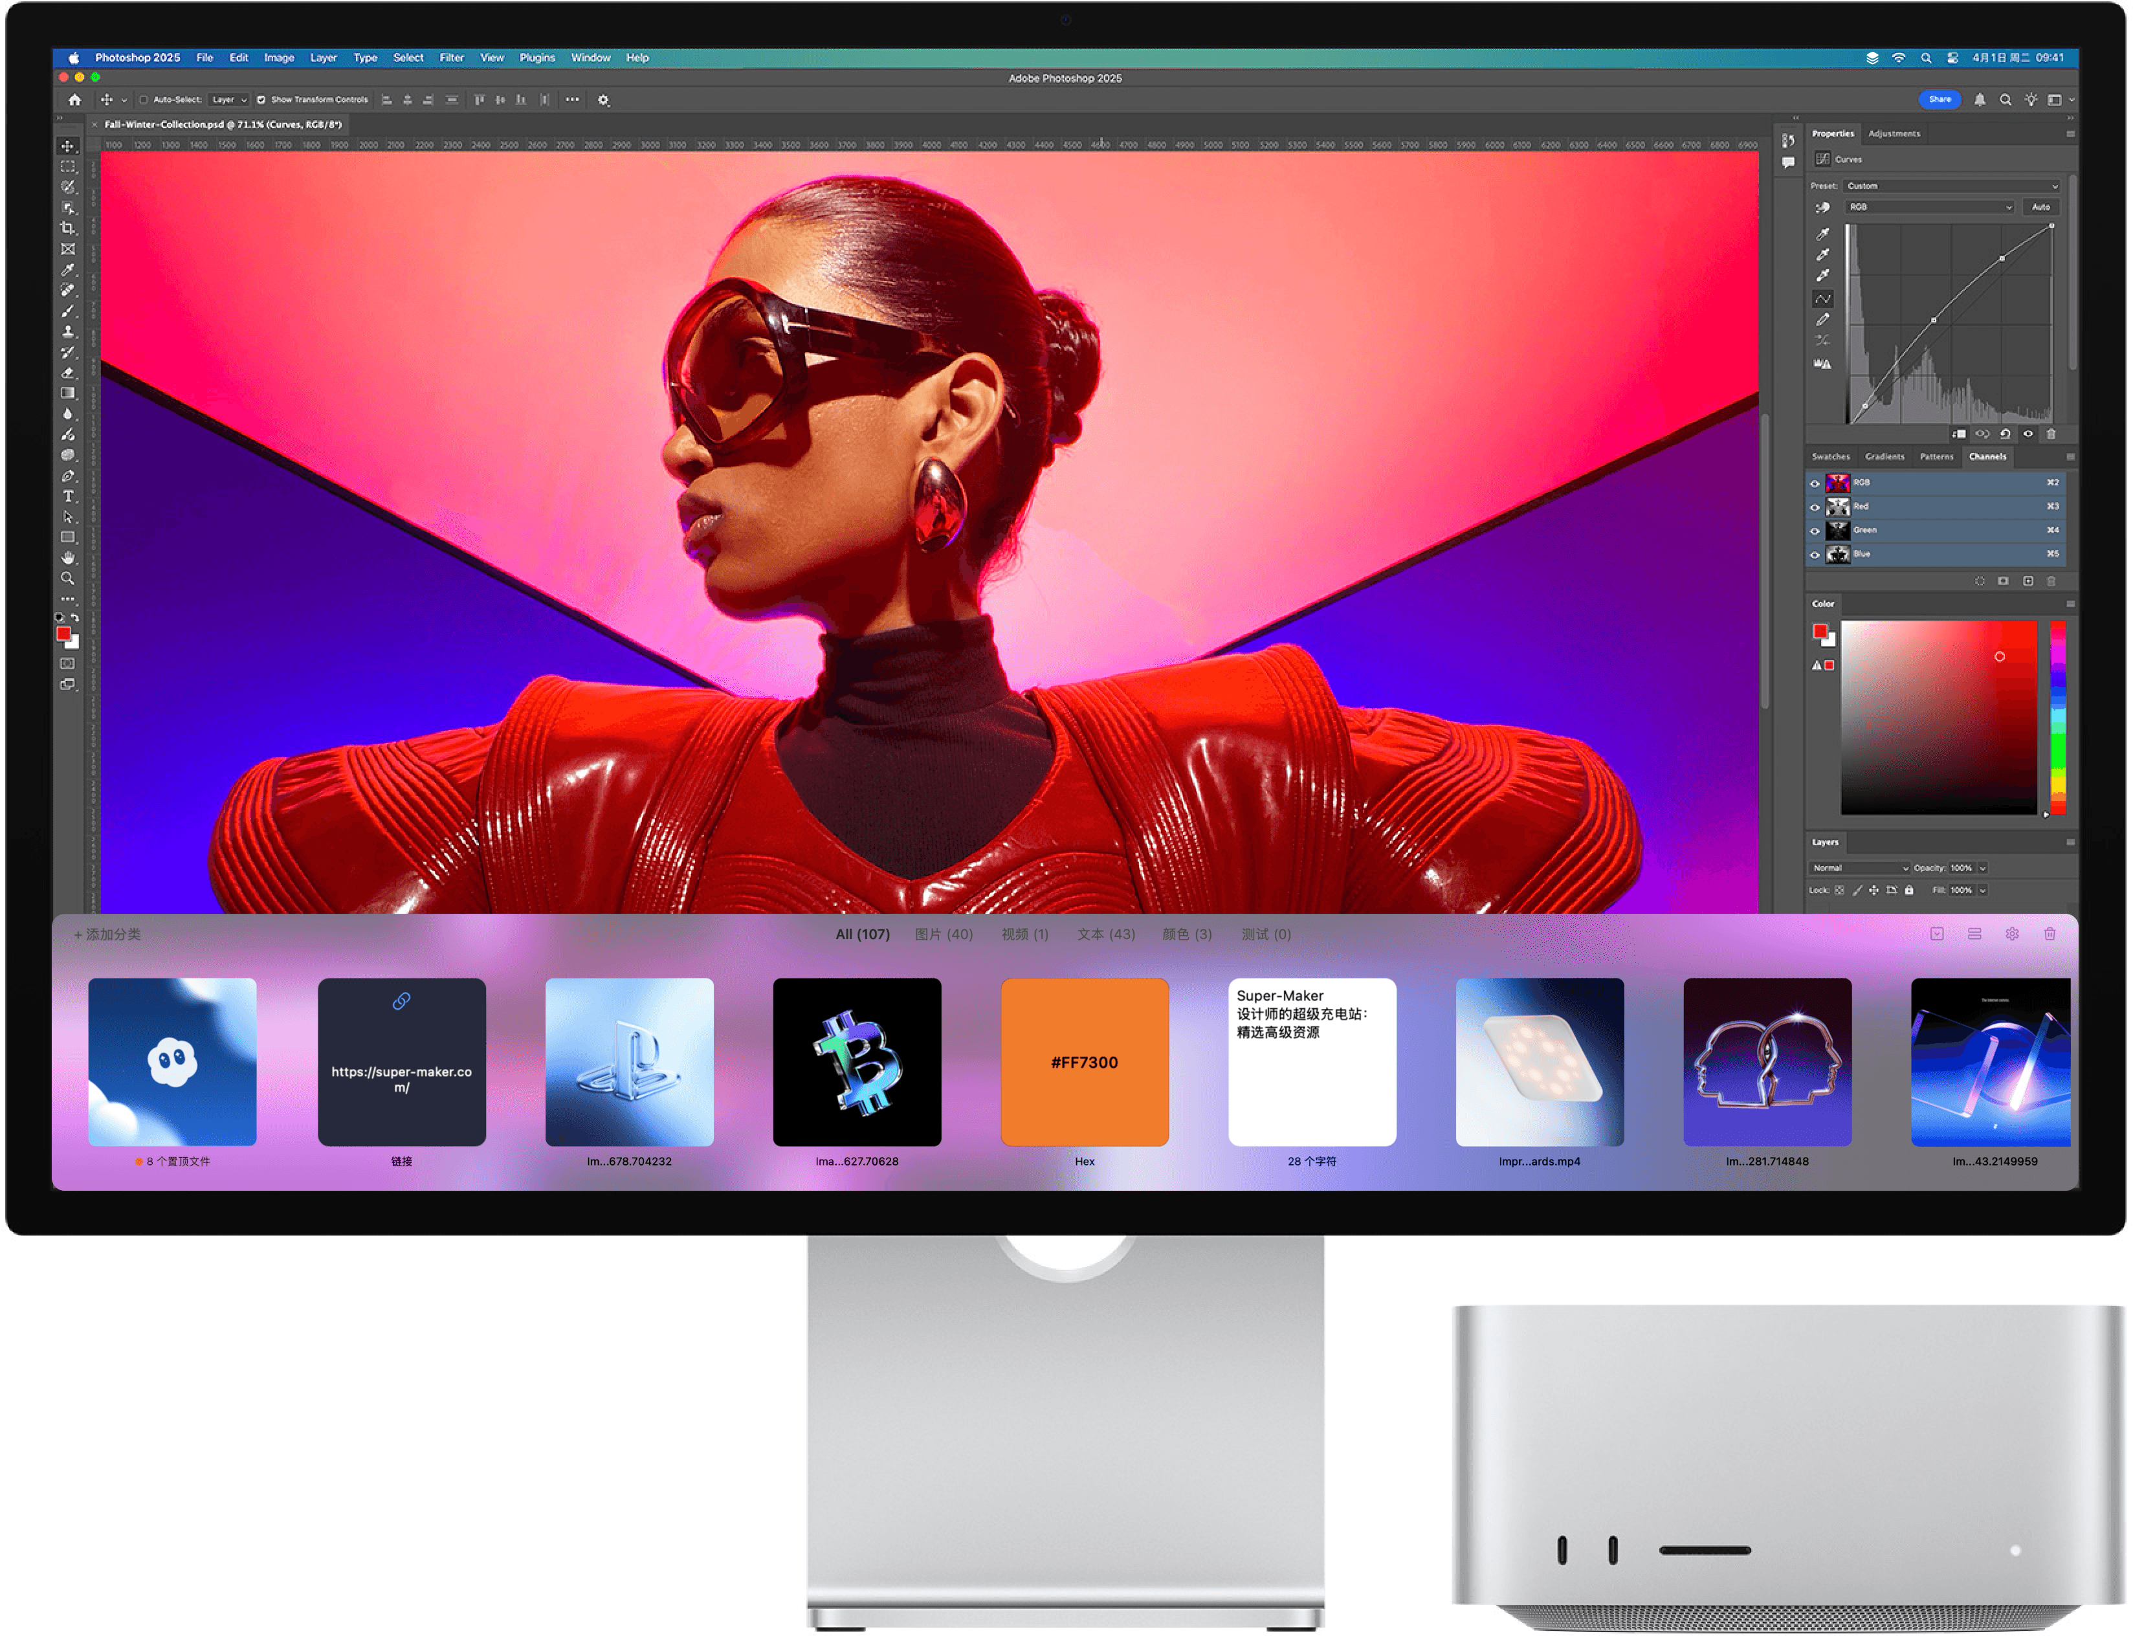Uncheck Show Transform Controls
This screenshot has height=1636, width=2133.
[x=261, y=99]
